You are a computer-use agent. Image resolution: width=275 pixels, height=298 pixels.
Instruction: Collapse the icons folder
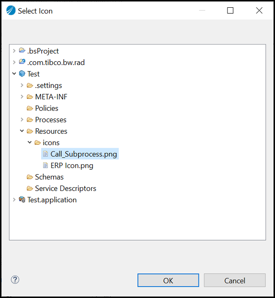(x=30, y=142)
